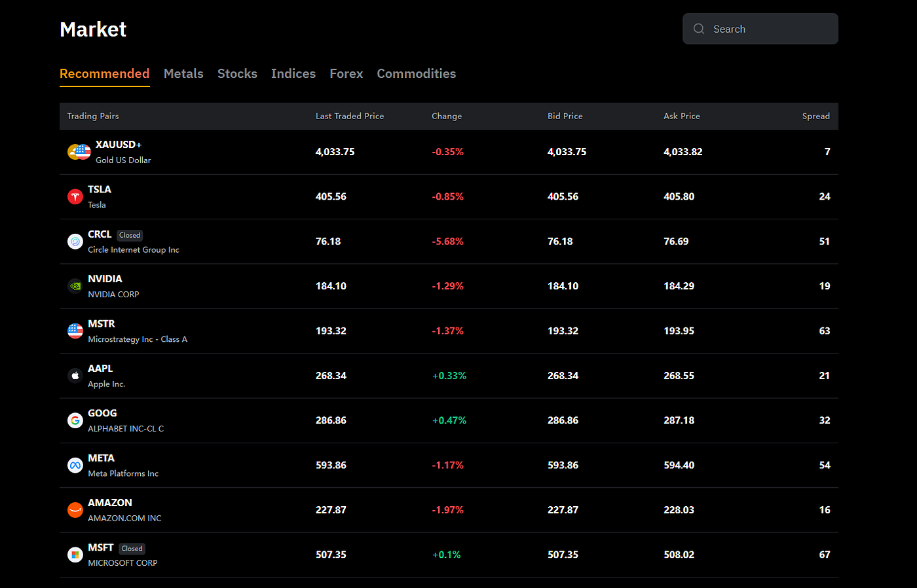Select the GOOG ticker name
917x588 pixels.
tap(102, 413)
